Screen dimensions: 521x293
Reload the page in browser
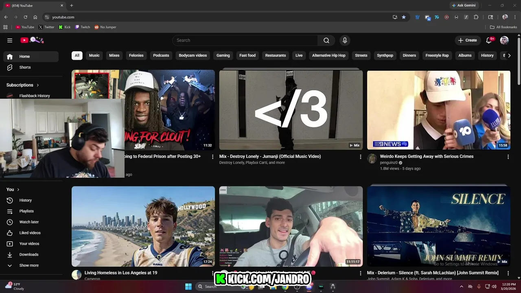25,17
